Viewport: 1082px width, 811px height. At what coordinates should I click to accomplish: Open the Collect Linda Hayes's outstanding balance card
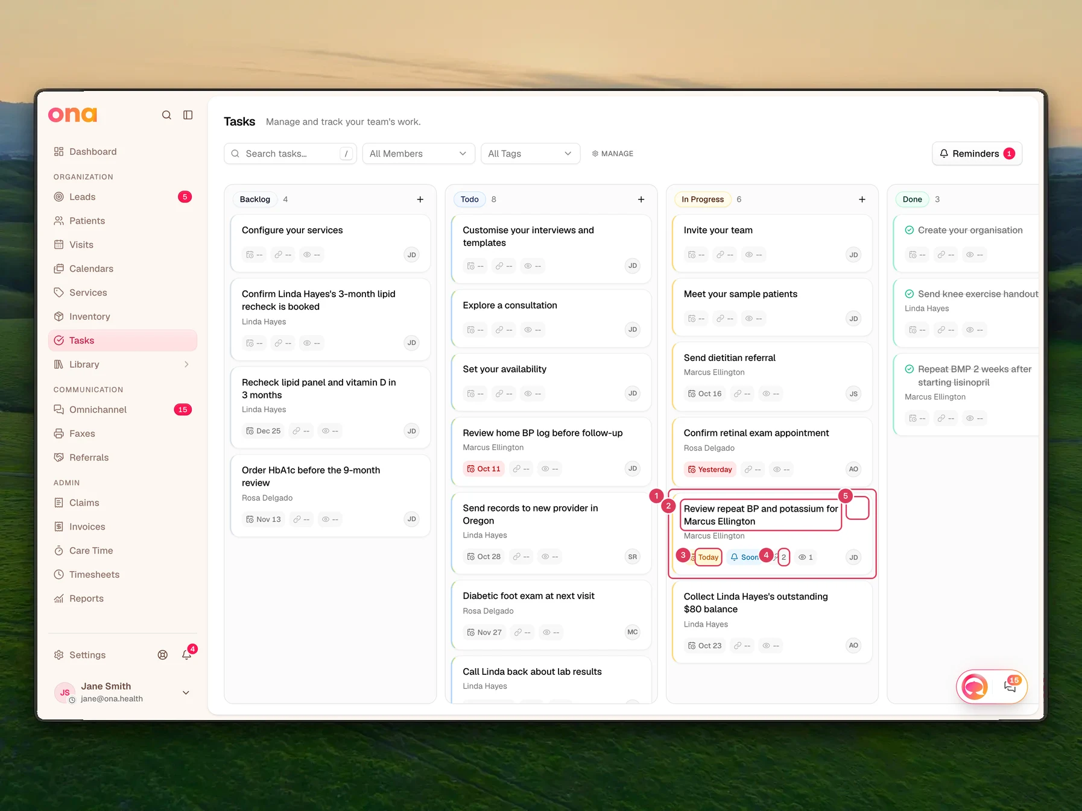(x=772, y=622)
